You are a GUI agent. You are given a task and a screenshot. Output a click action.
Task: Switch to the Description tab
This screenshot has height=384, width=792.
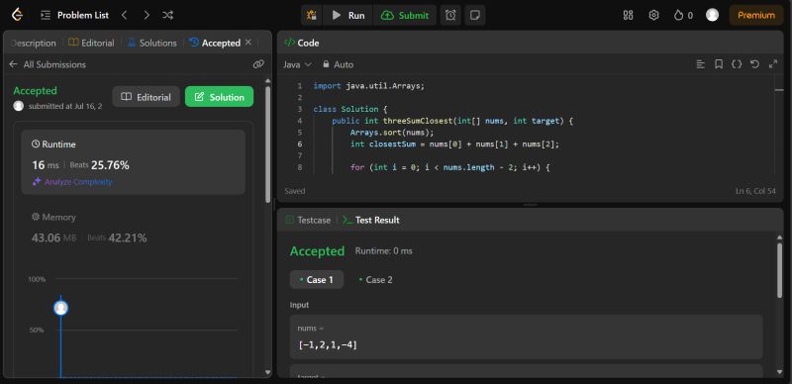(34, 43)
